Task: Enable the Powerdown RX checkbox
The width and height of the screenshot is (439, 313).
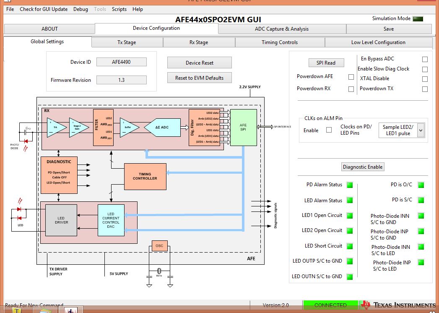Action: click(351, 89)
